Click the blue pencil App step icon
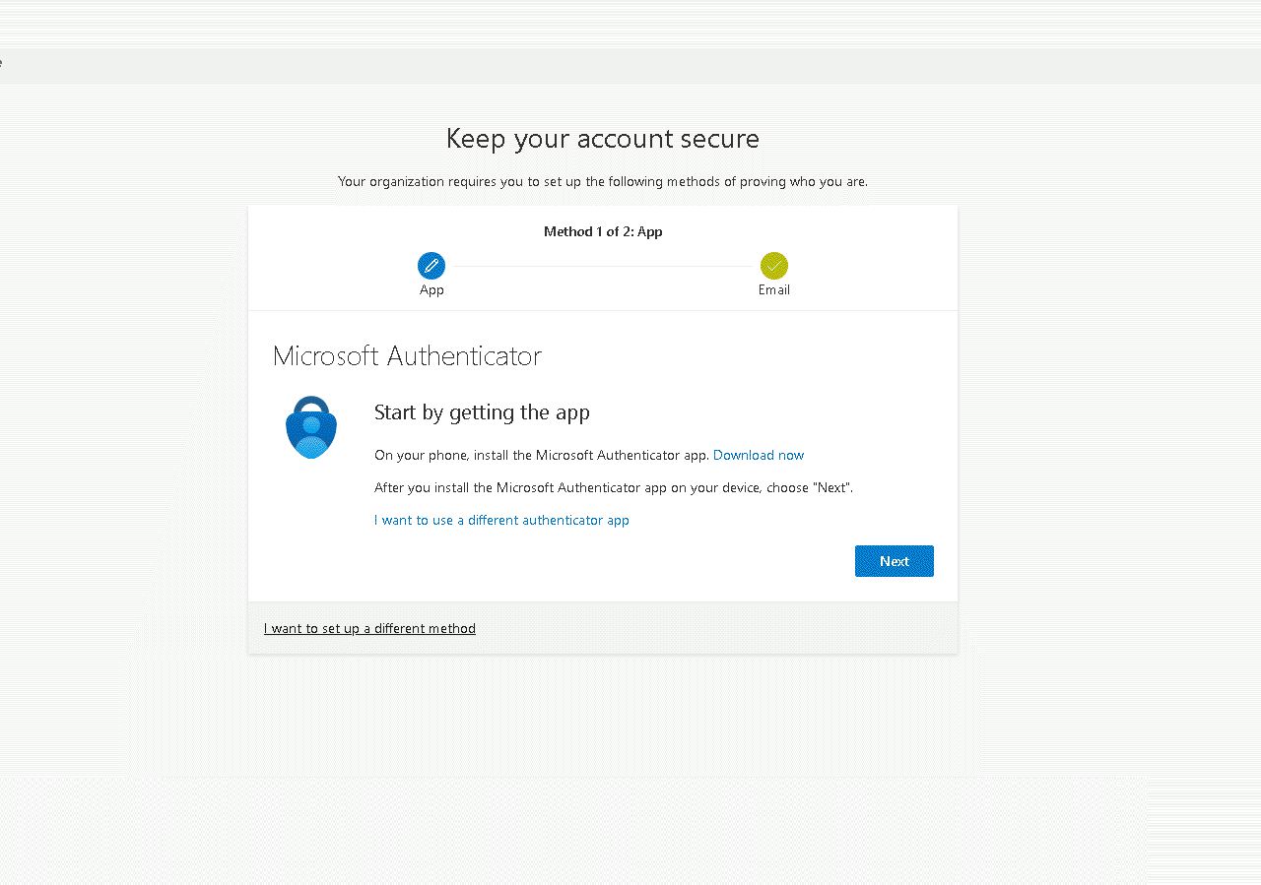 pos(431,266)
